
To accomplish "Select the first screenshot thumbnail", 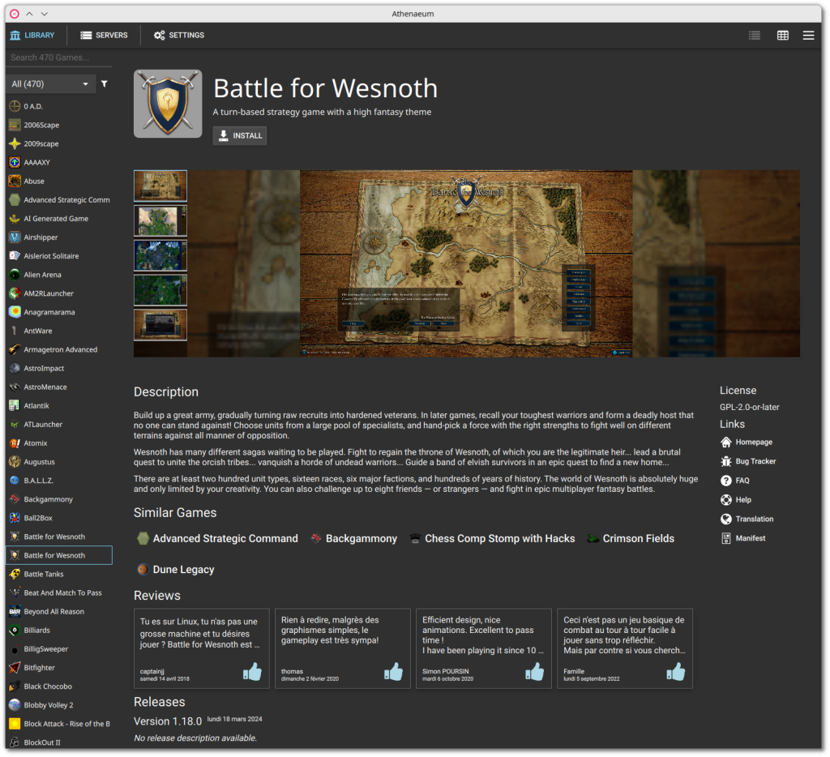I will pyautogui.click(x=160, y=186).
